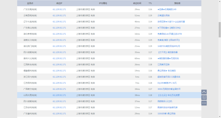The height and width of the screenshot is (118, 221).
Task: Open the 鼎立网络★ 专注高防 link
Action: click(x=166, y=71)
